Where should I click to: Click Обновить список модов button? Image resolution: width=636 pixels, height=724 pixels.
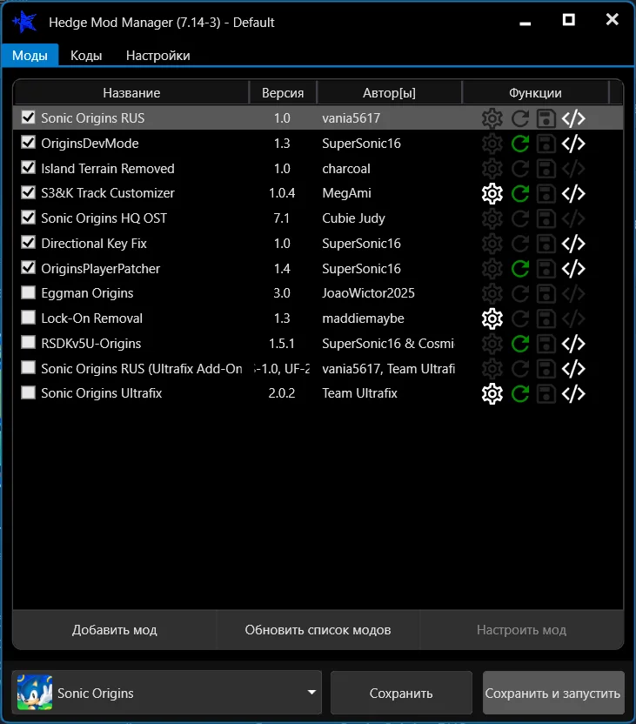coord(318,630)
